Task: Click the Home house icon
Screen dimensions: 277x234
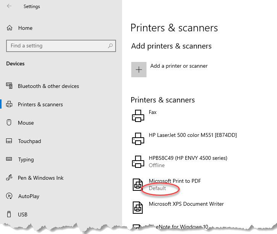Action: (x=10, y=28)
